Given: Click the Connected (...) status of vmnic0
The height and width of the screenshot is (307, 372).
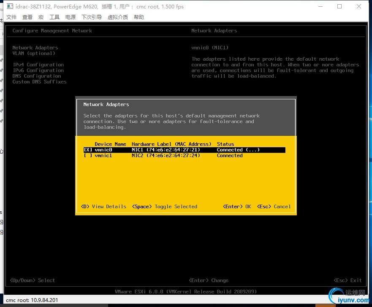Looking at the screenshot, I should click(x=238, y=150).
